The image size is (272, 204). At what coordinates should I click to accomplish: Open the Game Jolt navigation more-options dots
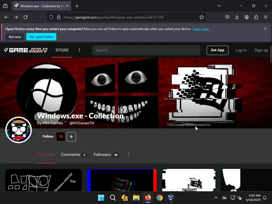coord(79,50)
